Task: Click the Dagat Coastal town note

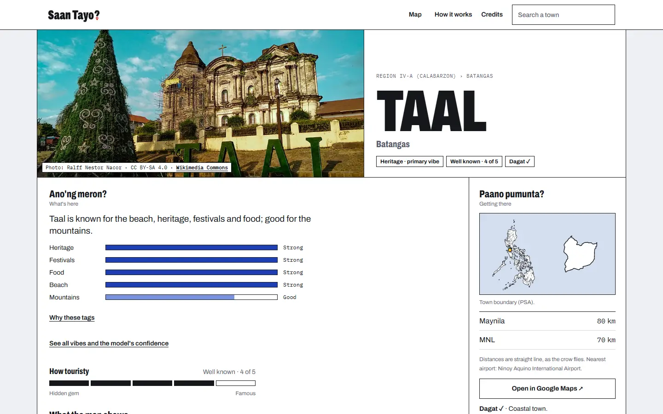Action: coord(513,408)
